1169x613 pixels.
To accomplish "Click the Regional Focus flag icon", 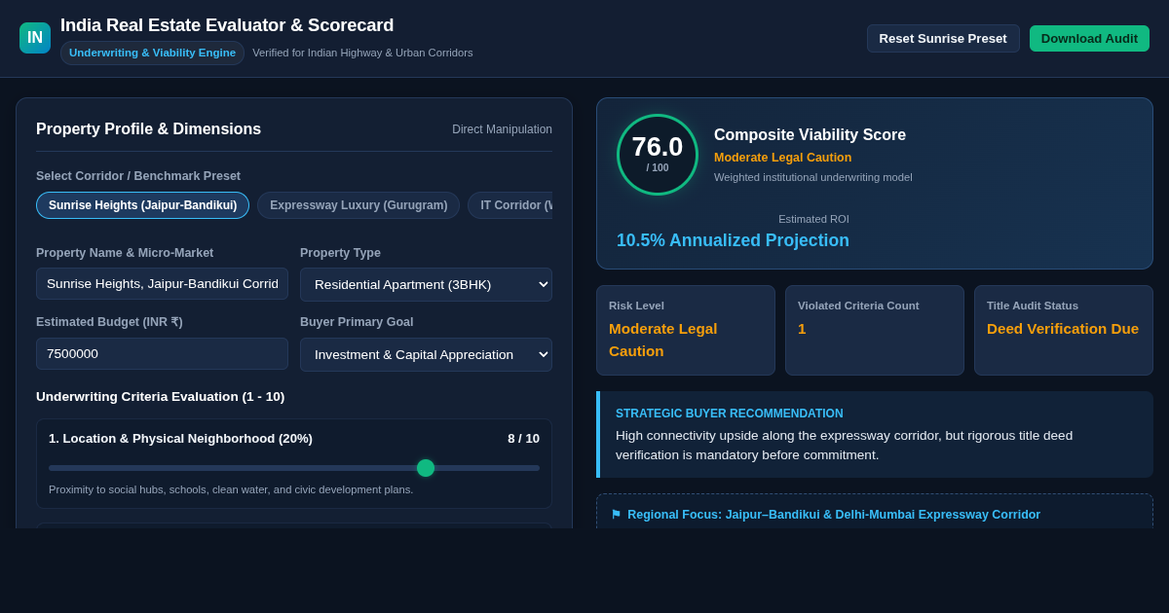I will pos(616,515).
